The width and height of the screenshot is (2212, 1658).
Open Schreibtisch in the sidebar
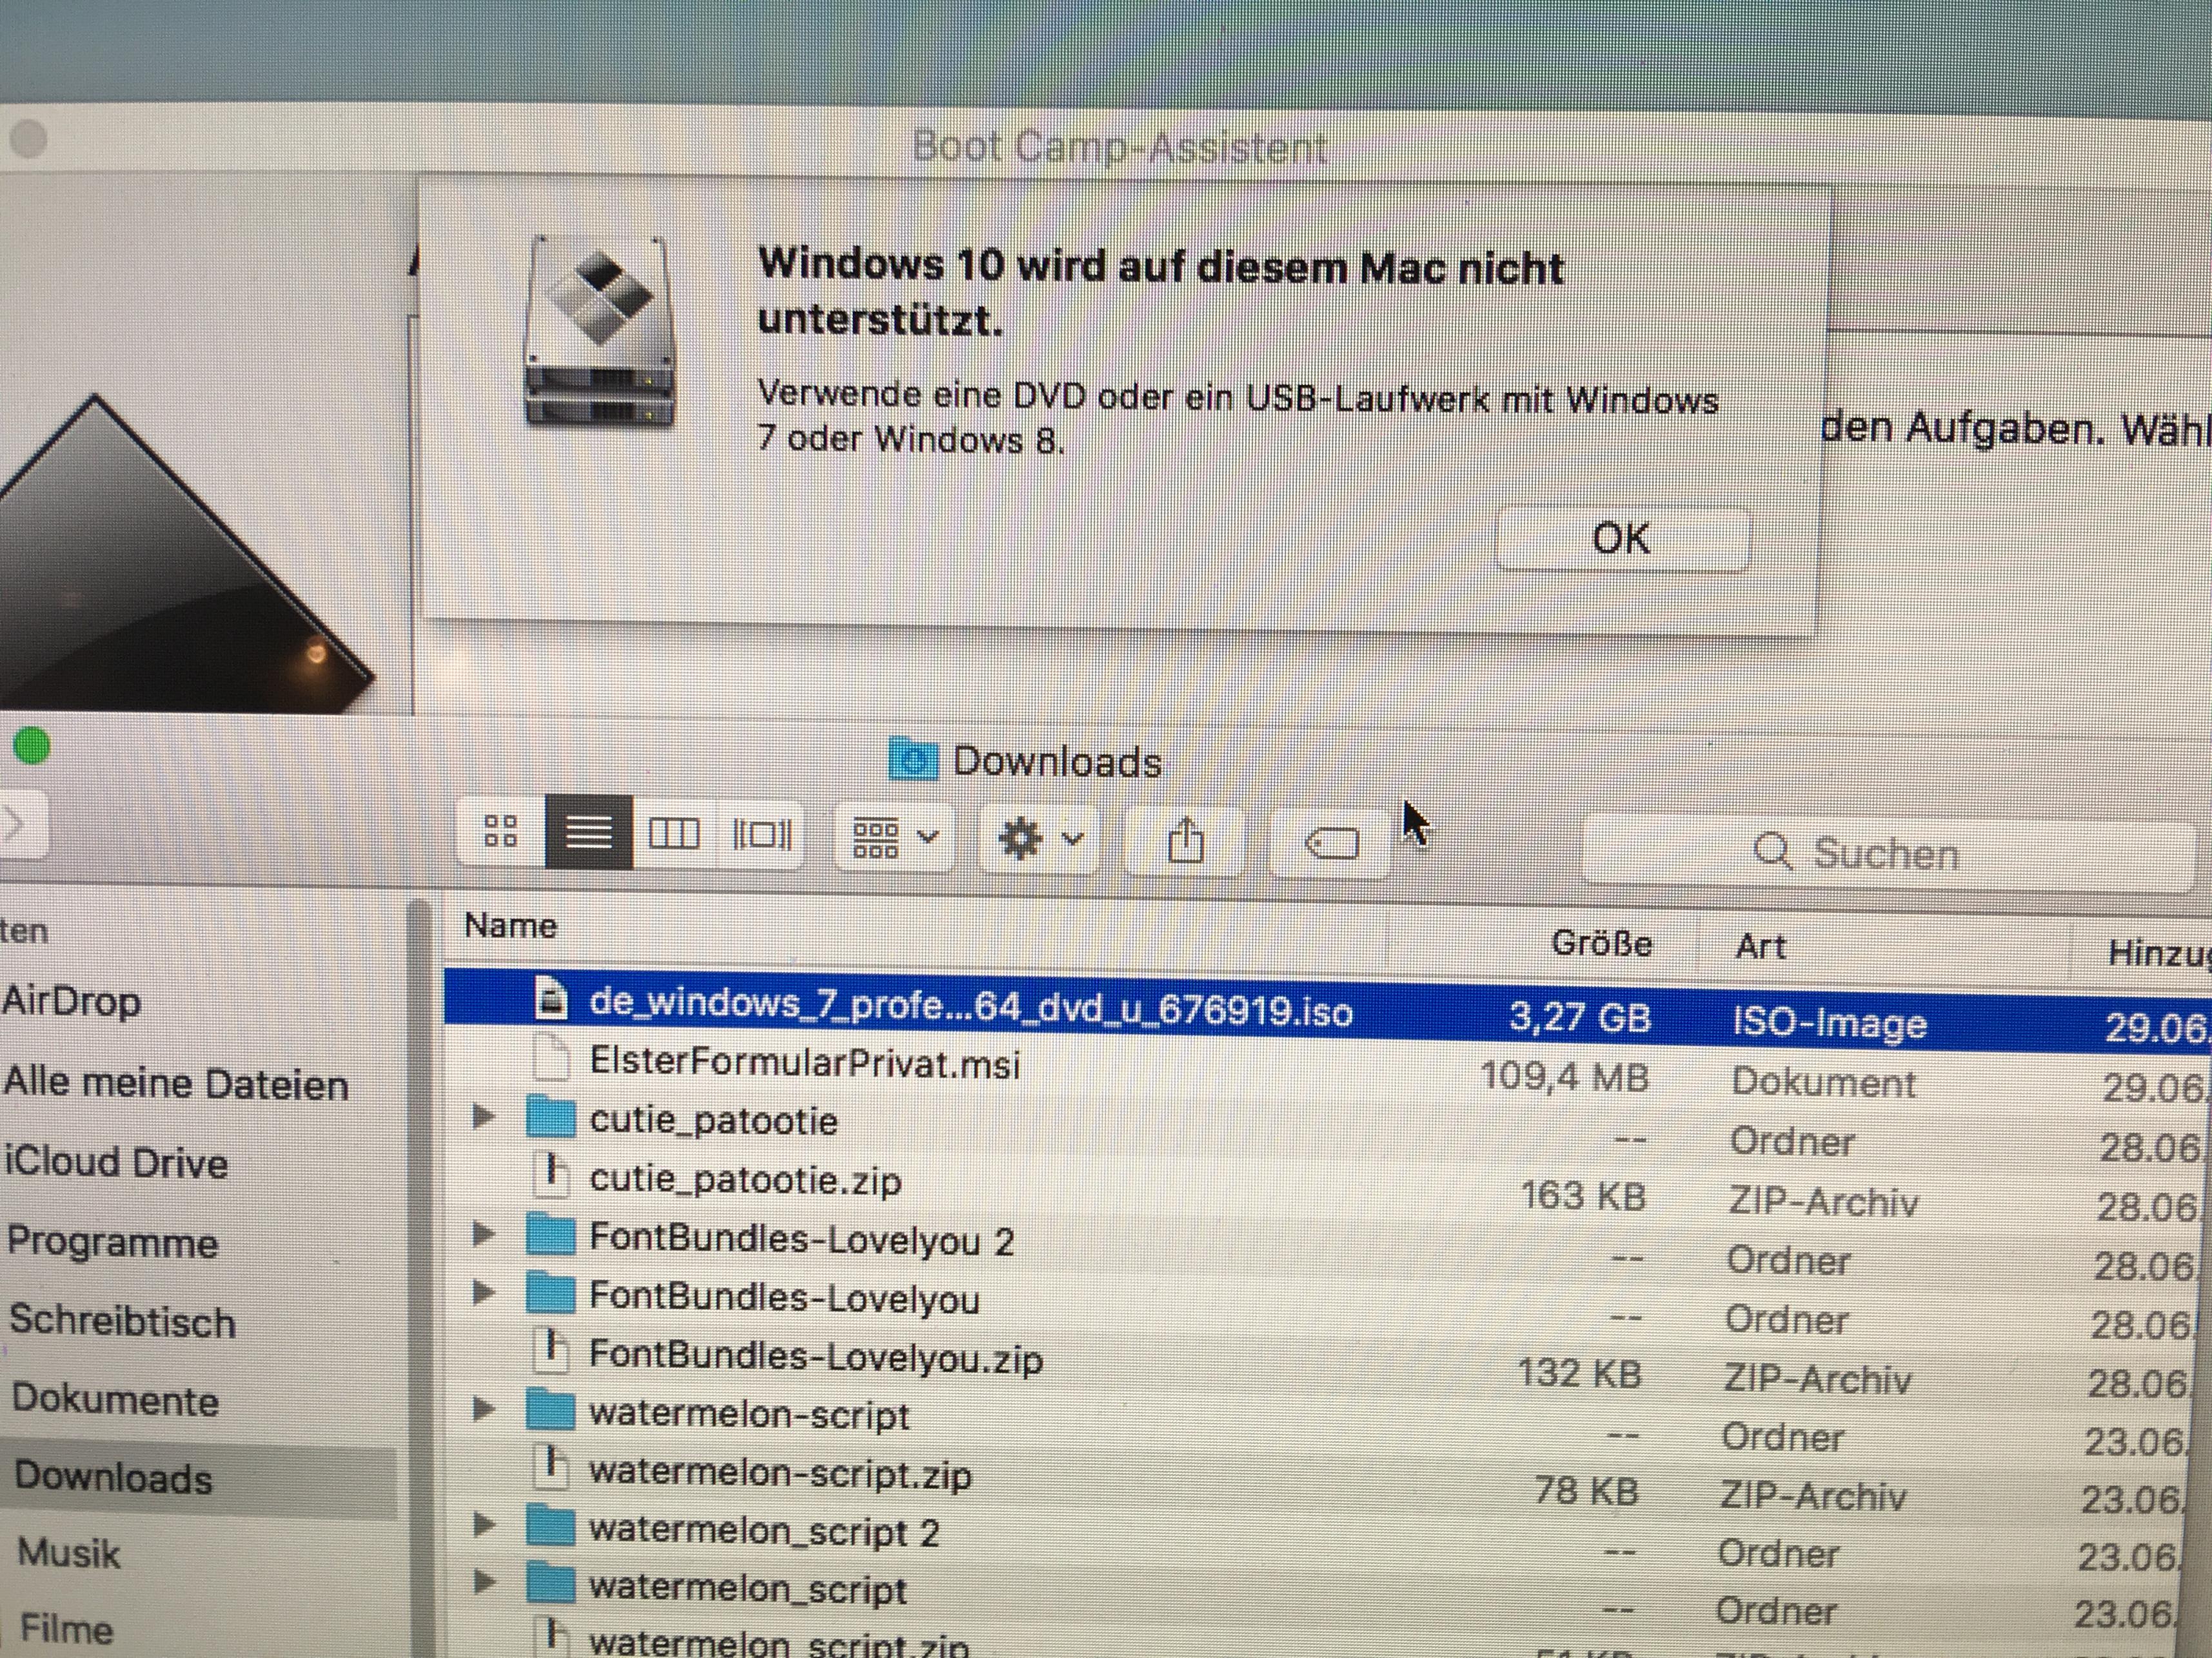(x=122, y=1322)
